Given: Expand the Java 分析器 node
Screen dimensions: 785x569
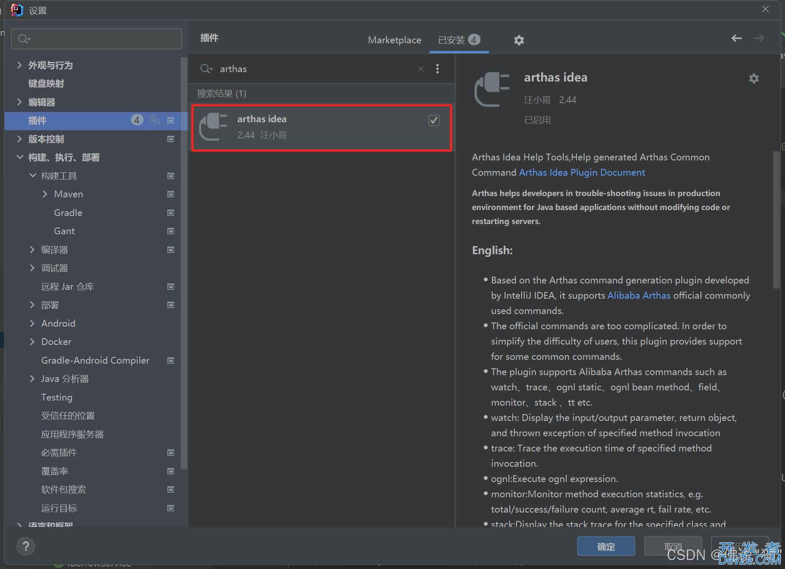Looking at the screenshot, I should point(32,379).
